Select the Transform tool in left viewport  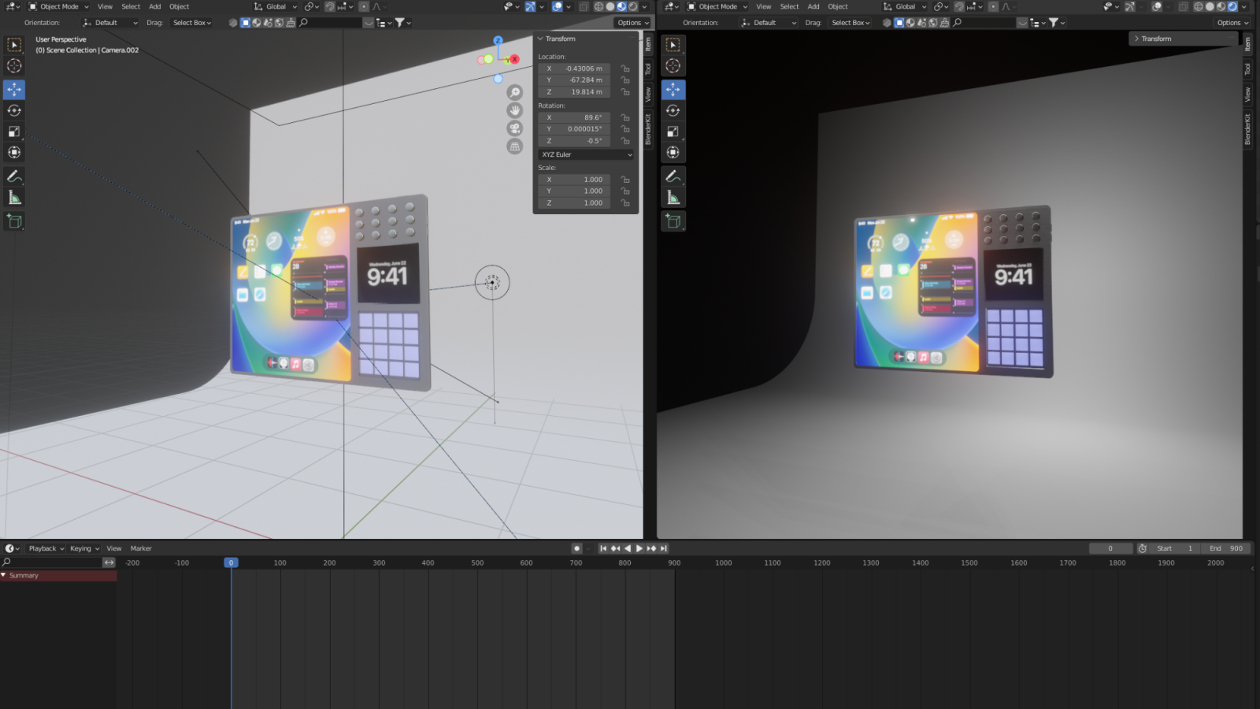(14, 152)
